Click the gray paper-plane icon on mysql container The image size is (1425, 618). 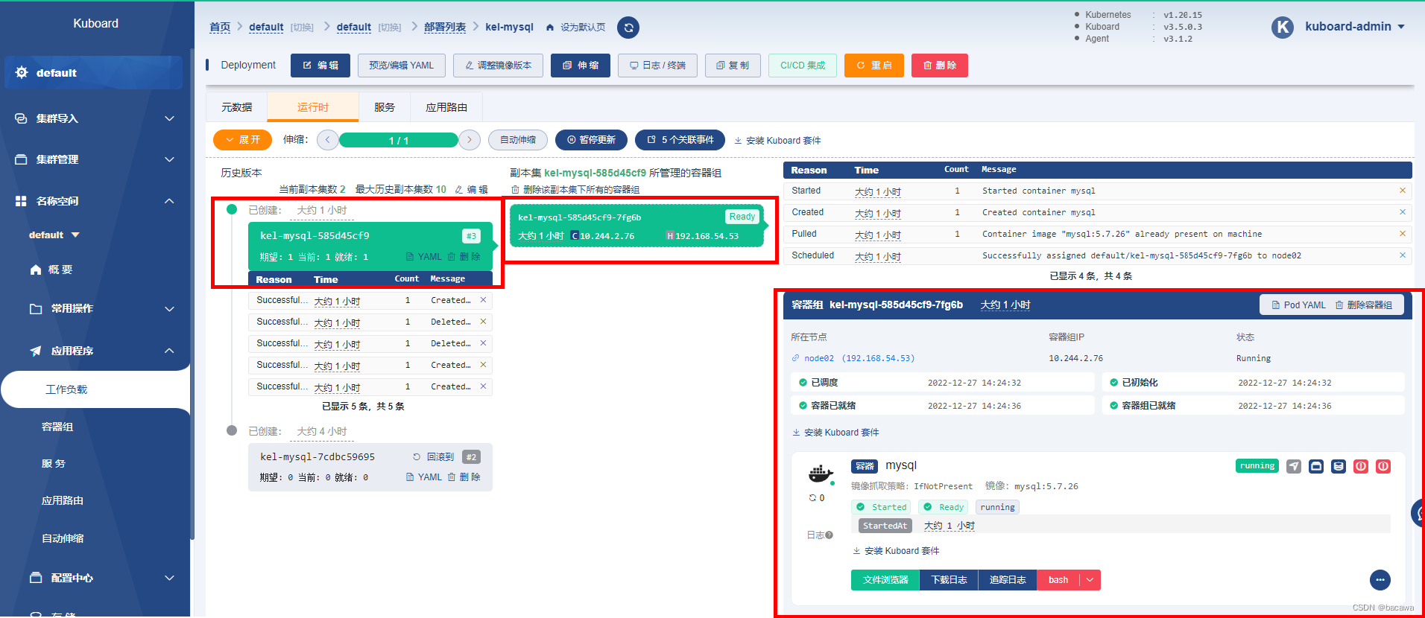(x=1294, y=466)
